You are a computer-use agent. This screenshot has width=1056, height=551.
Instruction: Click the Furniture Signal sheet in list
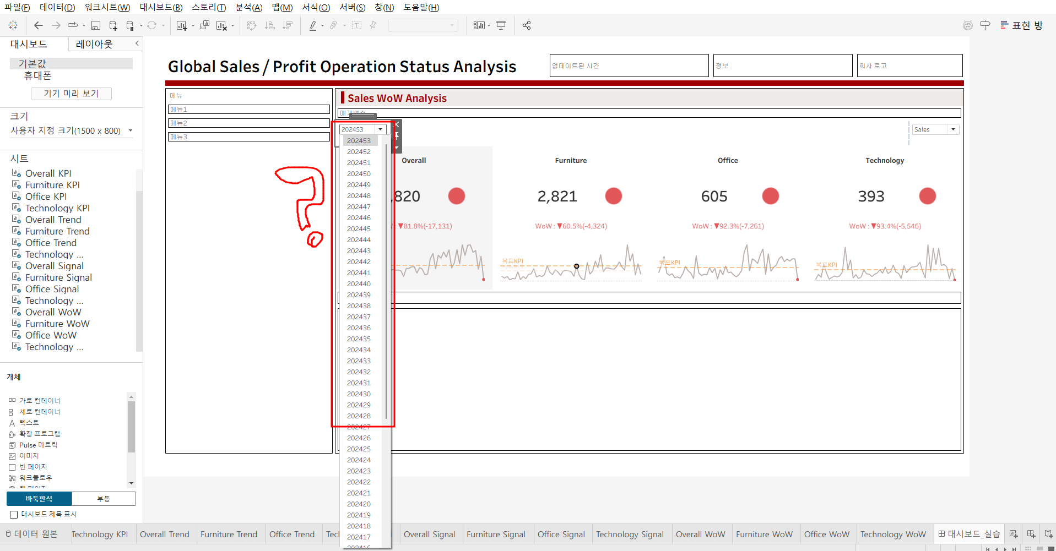[x=59, y=277]
